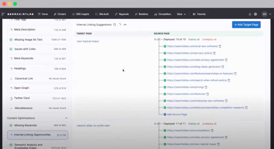The height and width of the screenshot is (149, 274).
Task: Collapse the Content Optimizations group
Action: pos(66,118)
